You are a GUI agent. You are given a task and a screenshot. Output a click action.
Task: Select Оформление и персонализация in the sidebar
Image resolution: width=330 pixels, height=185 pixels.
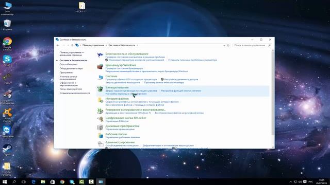pos(69,84)
